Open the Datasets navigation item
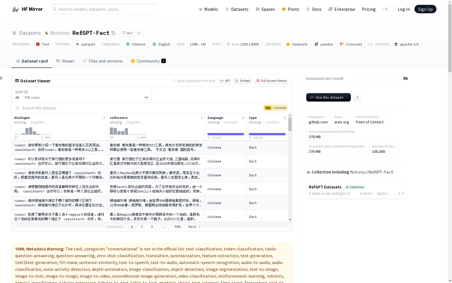 237,9
